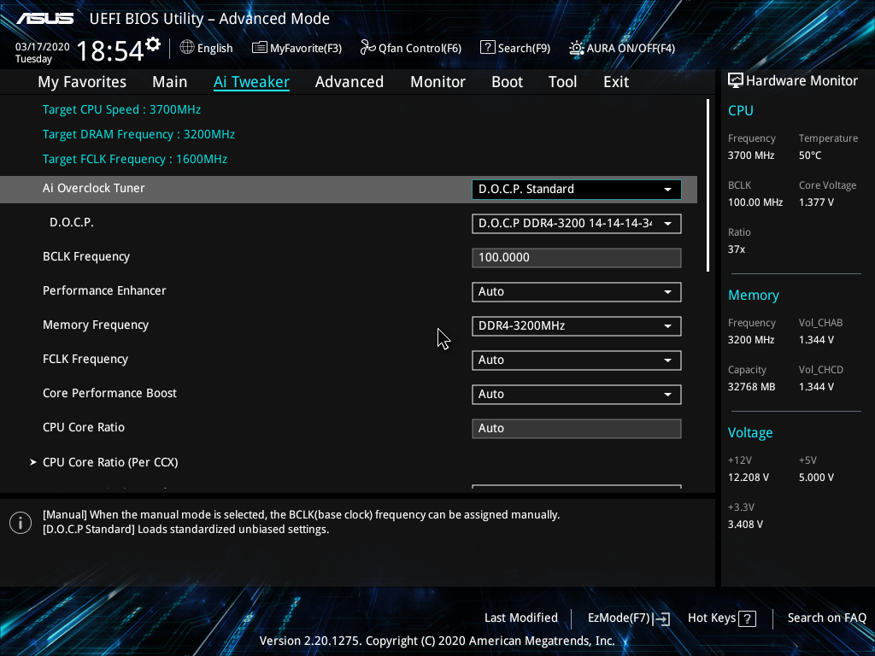Click the 03/17/2020 date
The height and width of the screenshot is (656, 875).
pyautogui.click(x=43, y=47)
